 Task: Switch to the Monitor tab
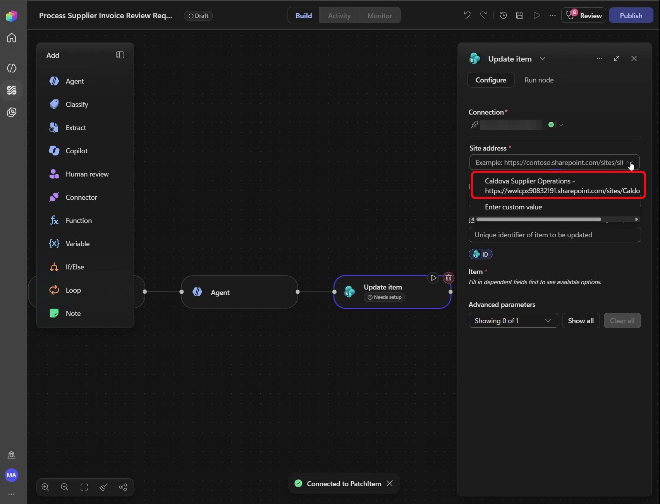pos(380,15)
